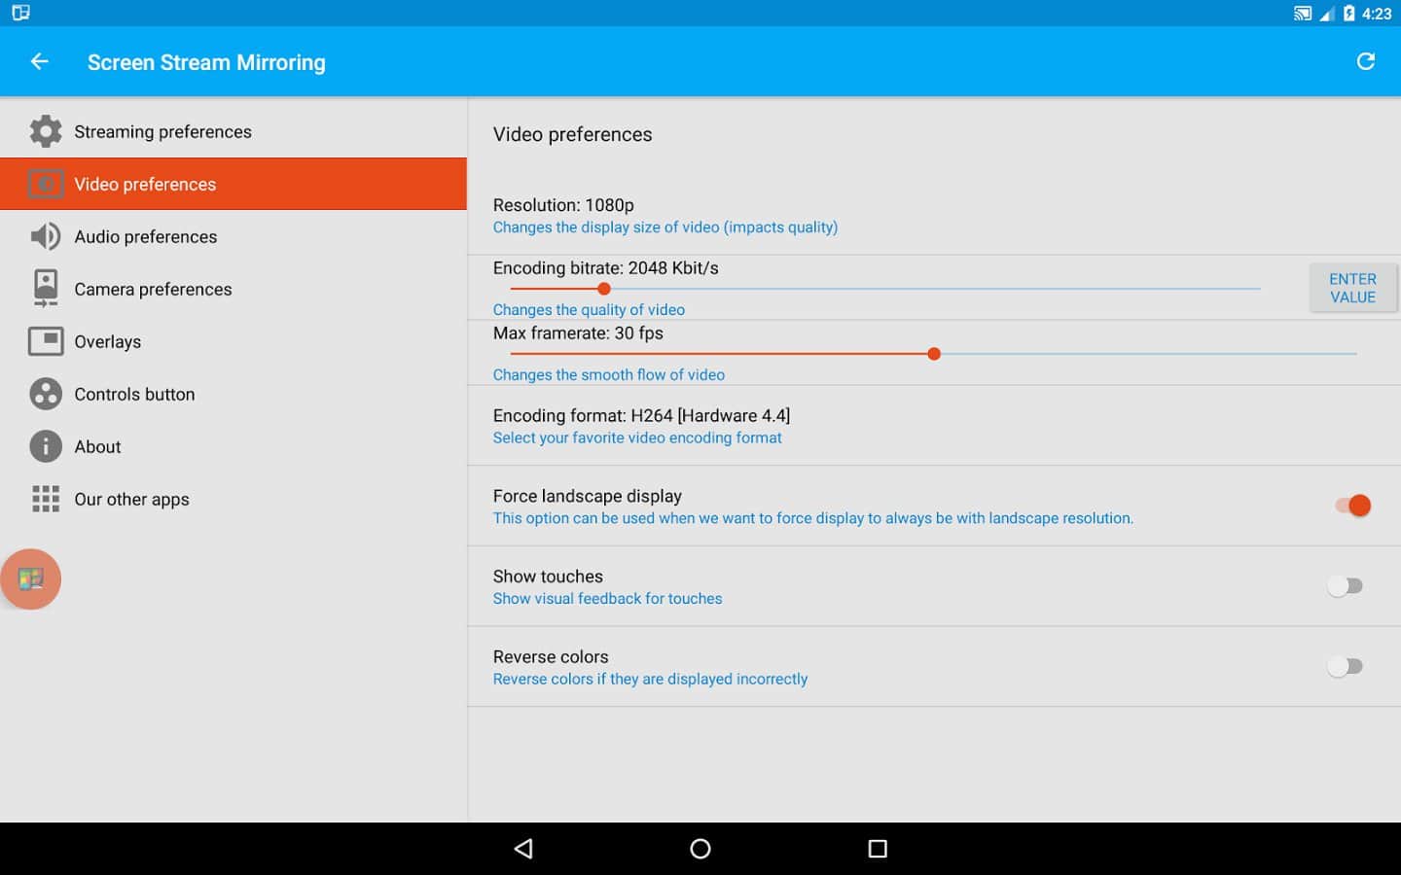Disable Force landscape display switch
The image size is (1401, 875).
[1352, 506]
